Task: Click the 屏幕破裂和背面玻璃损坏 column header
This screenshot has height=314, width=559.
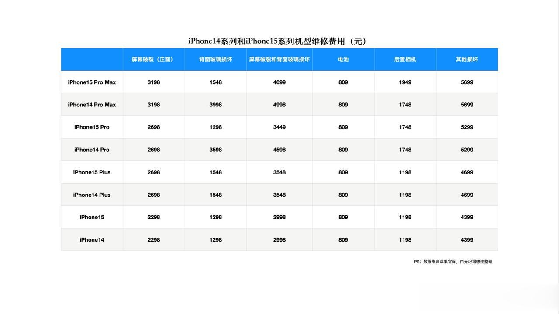Action: click(279, 59)
